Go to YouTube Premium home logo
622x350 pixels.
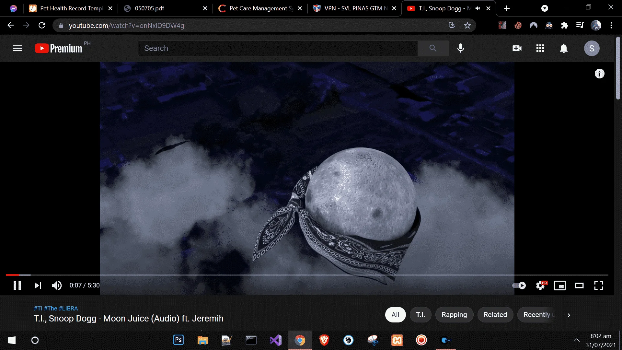point(59,48)
